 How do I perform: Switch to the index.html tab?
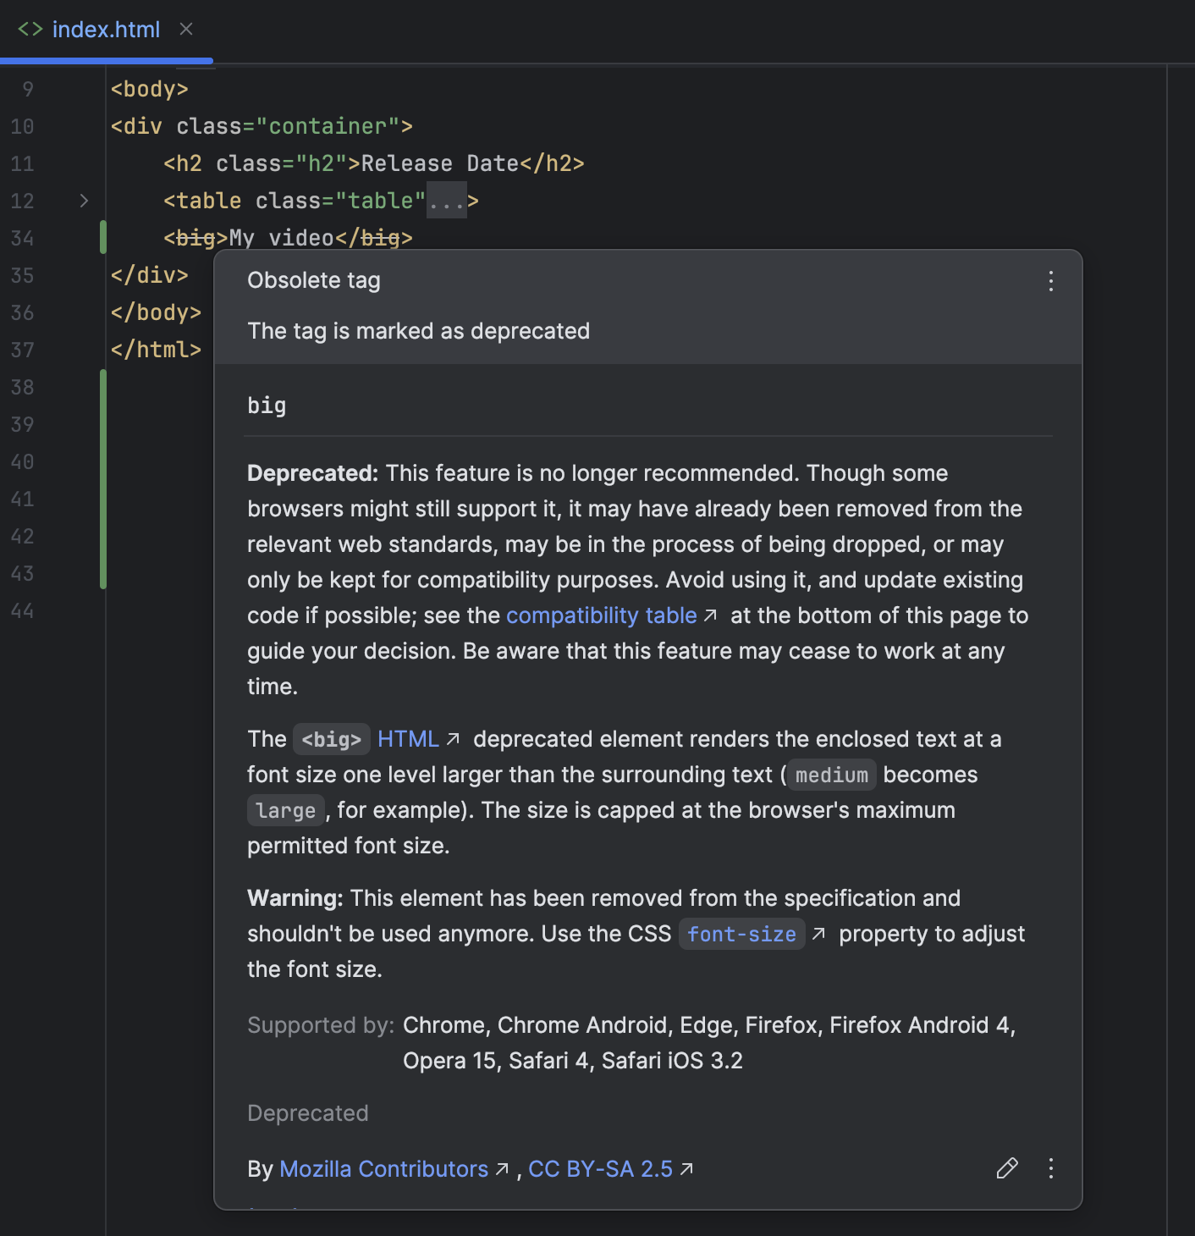click(106, 30)
